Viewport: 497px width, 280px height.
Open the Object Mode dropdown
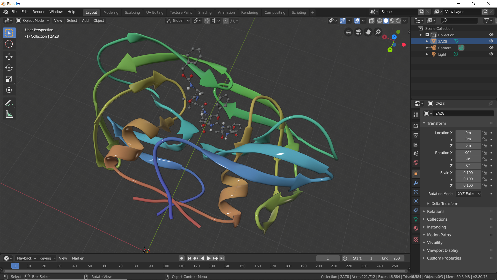point(33,20)
